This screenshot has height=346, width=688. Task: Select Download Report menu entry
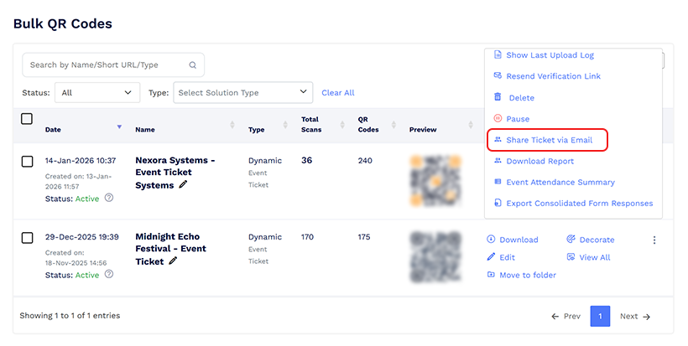coord(534,161)
